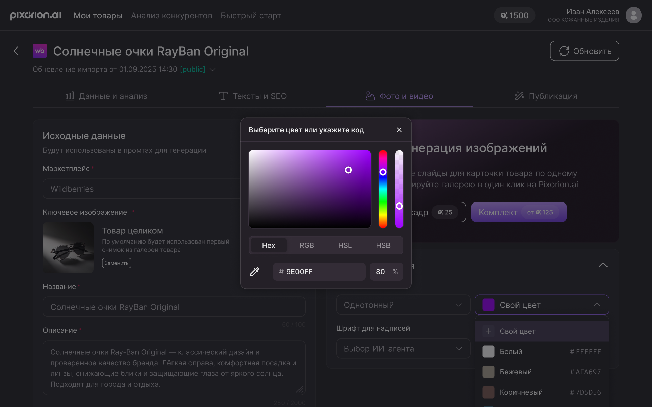
Task: Click the Заменить key image button
Action: [116, 263]
